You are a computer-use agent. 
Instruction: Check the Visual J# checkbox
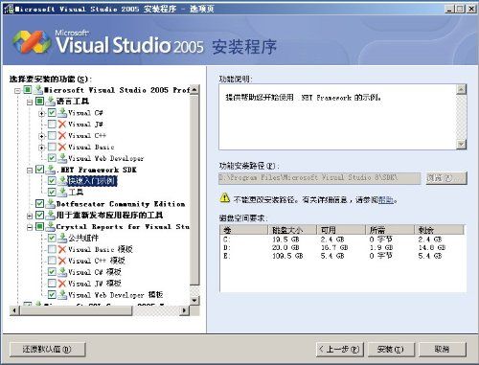(52, 125)
